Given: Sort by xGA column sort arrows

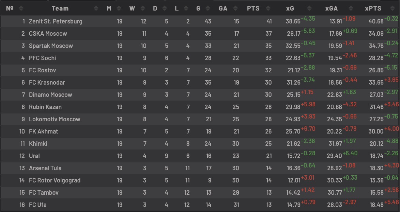Looking at the screenshot, I should [x=351, y=8].
